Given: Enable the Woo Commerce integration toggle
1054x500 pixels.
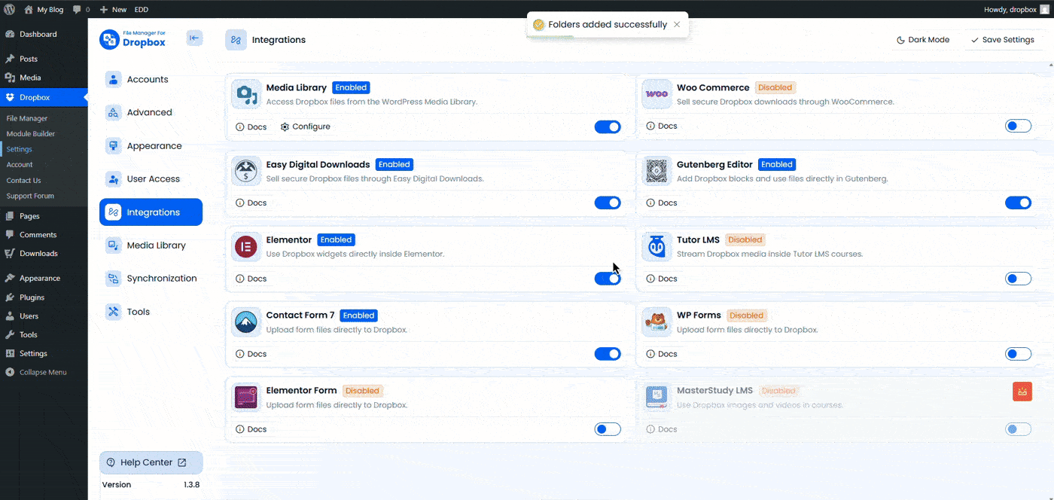Looking at the screenshot, I should coord(1018,126).
